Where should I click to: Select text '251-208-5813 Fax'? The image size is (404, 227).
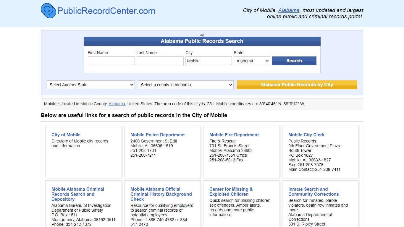[226, 160]
